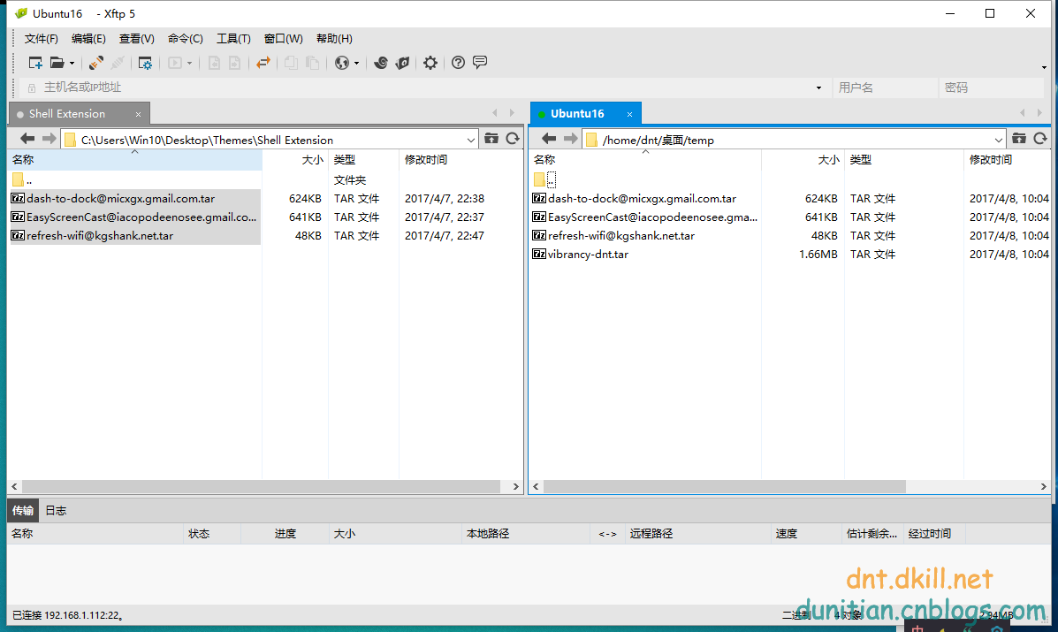The image size is (1058, 632).
Task: Launch Xshell via the spiral shell icon
Action: [381, 63]
